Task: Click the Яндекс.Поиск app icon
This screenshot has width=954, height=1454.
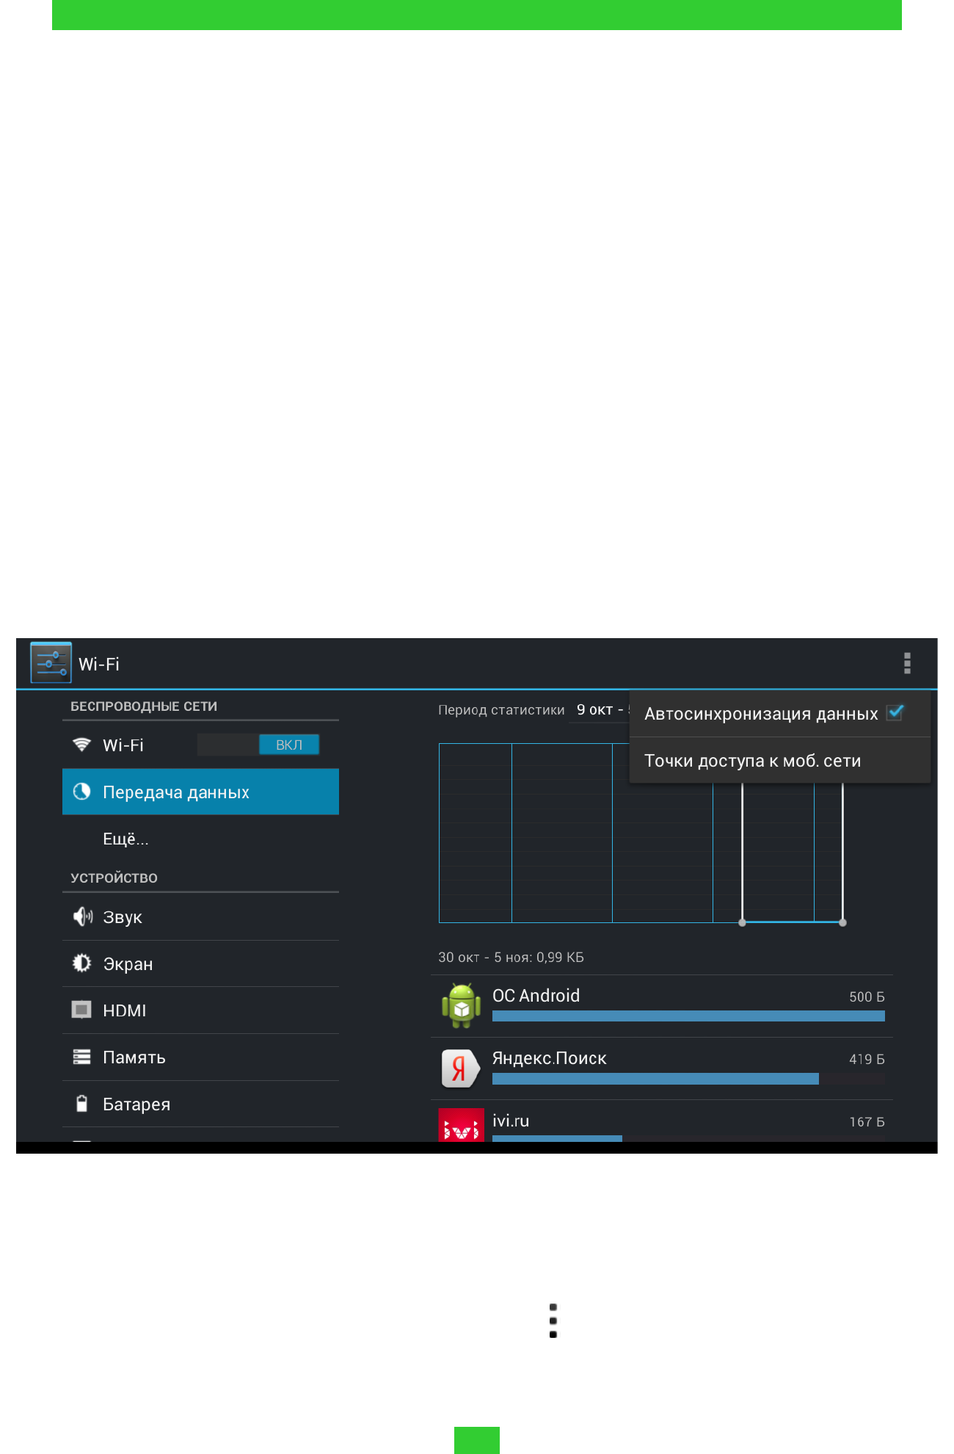Action: click(x=460, y=1068)
